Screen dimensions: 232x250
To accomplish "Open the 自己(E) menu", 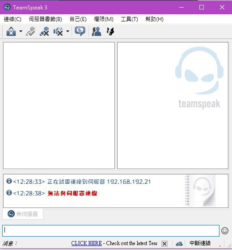I will click(78, 19).
